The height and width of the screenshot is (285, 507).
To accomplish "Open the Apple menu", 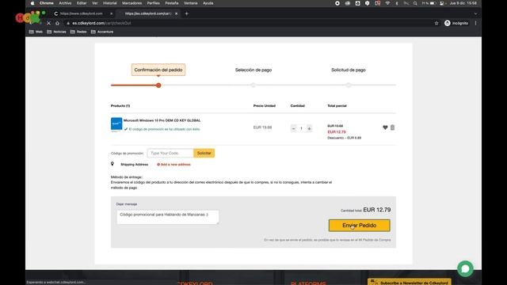I will click(x=32, y=3).
